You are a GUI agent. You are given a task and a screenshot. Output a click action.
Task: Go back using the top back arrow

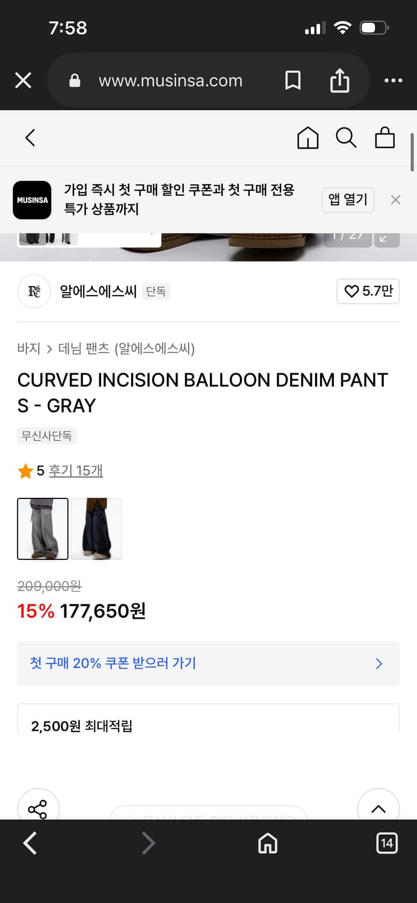(x=30, y=137)
